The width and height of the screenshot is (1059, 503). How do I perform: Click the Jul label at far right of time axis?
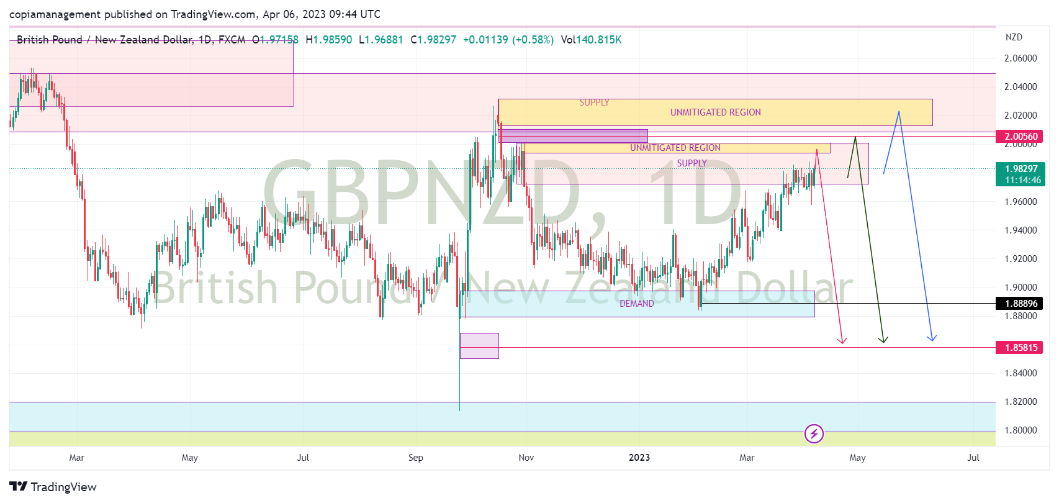(x=973, y=458)
